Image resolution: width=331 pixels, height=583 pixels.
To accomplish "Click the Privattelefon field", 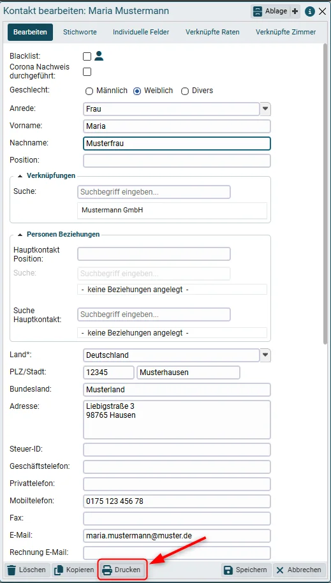I will coord(177,484).
